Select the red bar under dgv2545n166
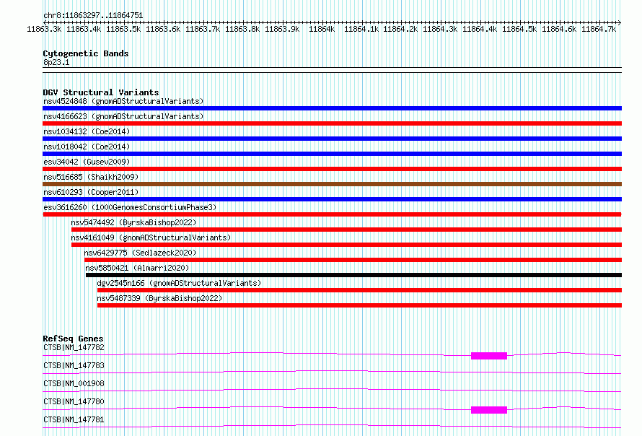 click(x=359, y=290)
